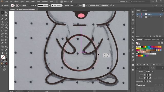Show swatches in thumbnail grid view
The width and height of the screenshot is (164, 92).
[x=162, y=43]
